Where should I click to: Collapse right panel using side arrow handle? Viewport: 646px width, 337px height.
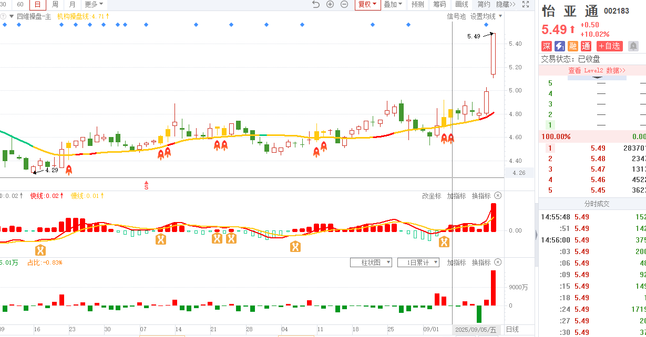point(536,235)
